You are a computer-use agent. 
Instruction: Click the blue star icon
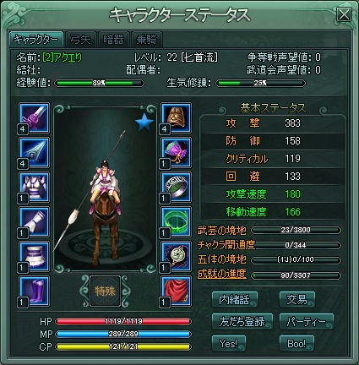(x=144, y=123)
